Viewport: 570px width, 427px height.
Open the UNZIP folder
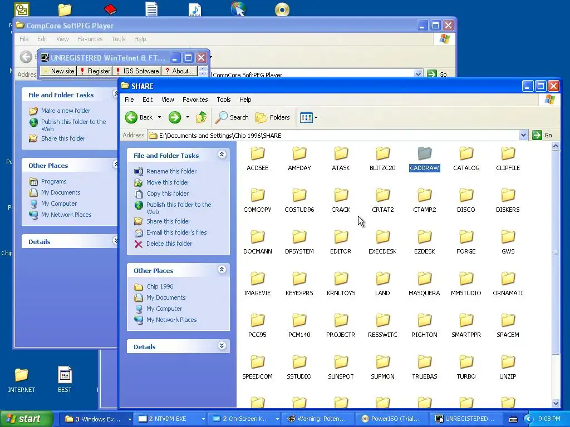click(508, 368)
